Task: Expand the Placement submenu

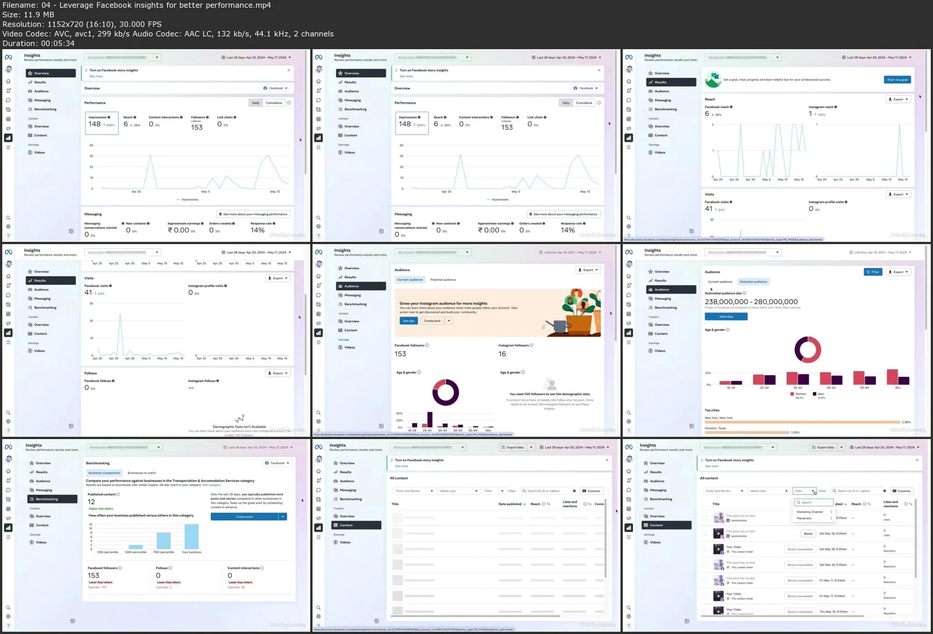Action: (814, 518)
